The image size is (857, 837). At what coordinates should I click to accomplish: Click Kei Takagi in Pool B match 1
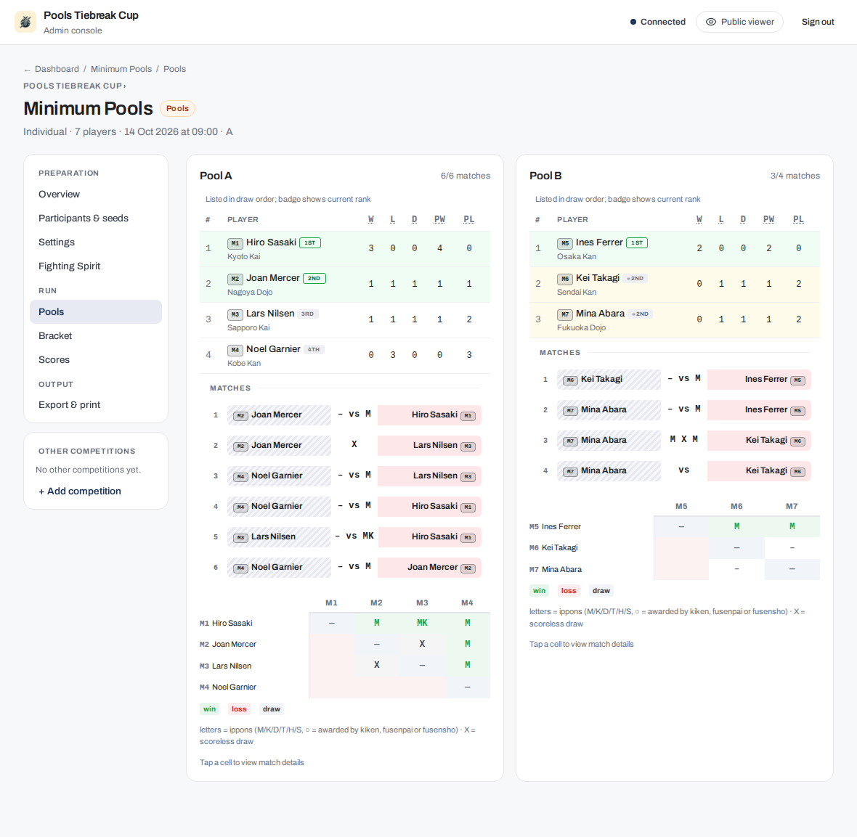pyautogui.click(x=609, y=379)
